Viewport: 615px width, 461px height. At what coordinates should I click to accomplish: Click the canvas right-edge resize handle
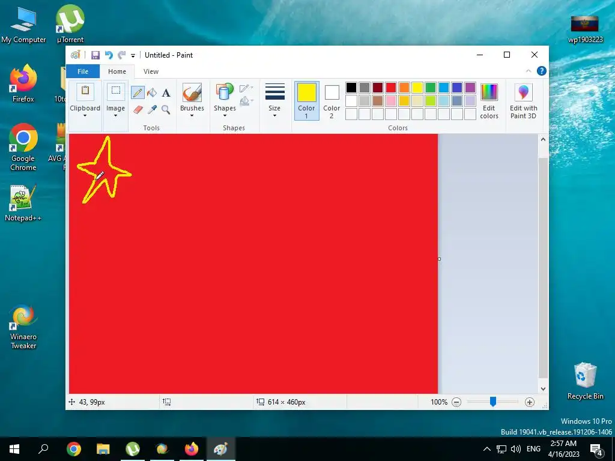coord(439,259)
